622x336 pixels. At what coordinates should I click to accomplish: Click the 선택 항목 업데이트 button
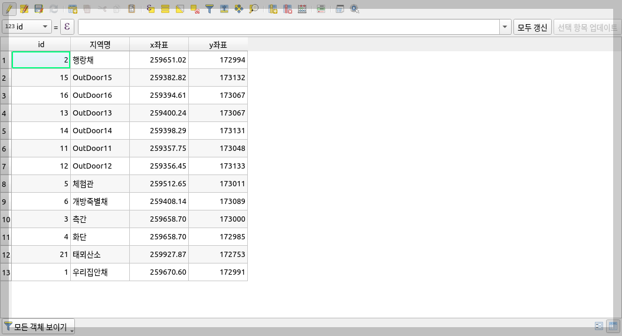click(x=587, y=27)
